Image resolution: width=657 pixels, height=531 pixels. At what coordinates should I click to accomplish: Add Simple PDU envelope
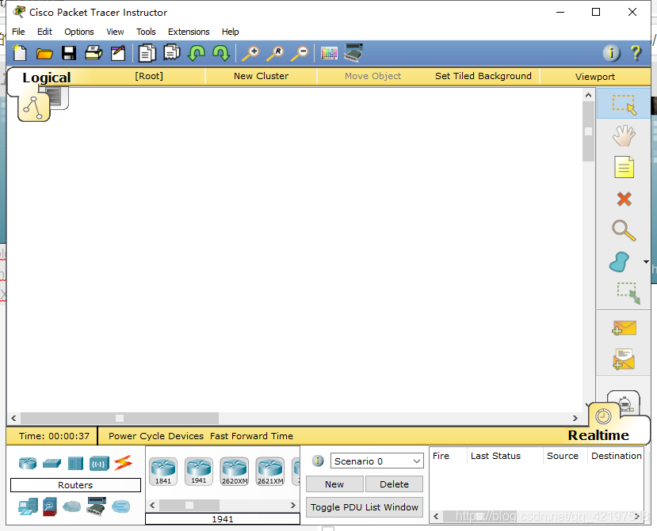point(624,328)
